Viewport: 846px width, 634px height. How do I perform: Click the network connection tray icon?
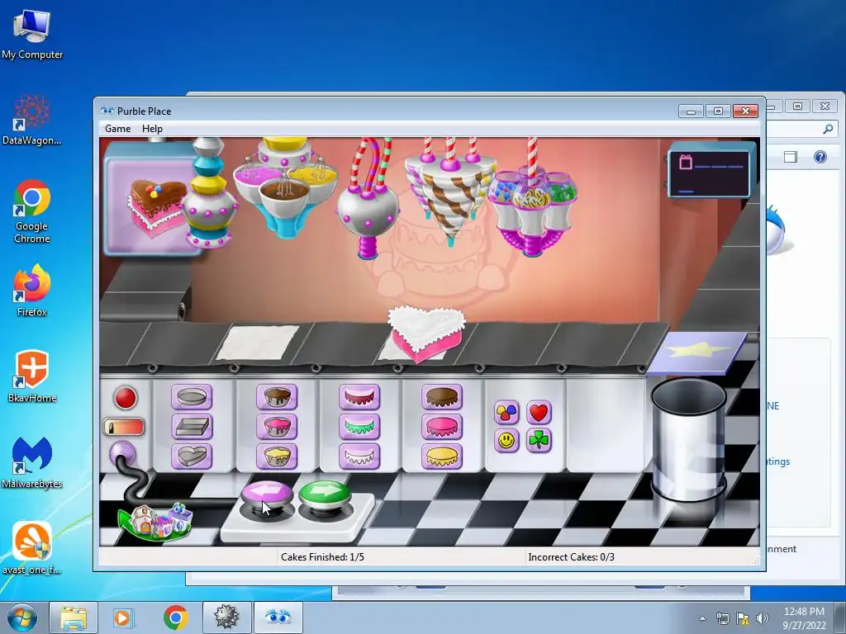pos(722,618)
